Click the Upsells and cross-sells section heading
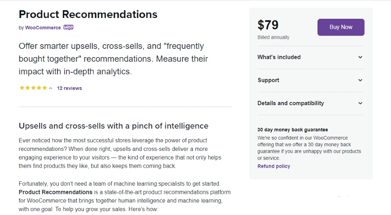391x215 pixels. tap(113, 126)
